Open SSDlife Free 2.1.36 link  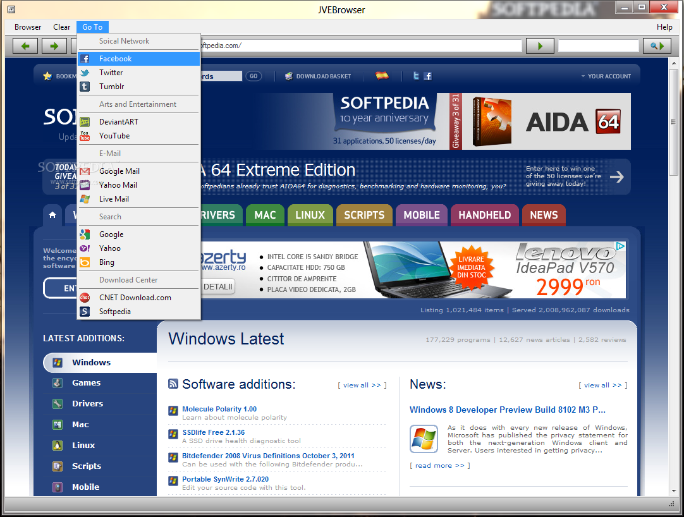point(213,432)
